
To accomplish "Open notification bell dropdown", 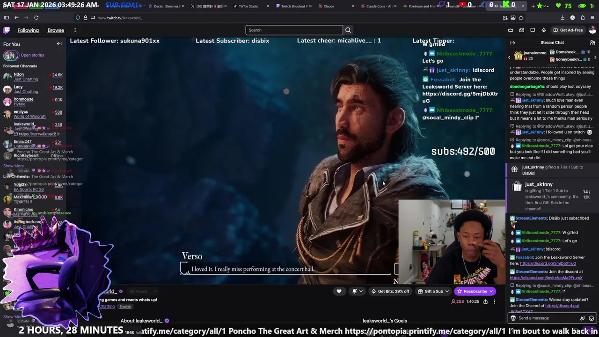I will [x=357, y=291].
